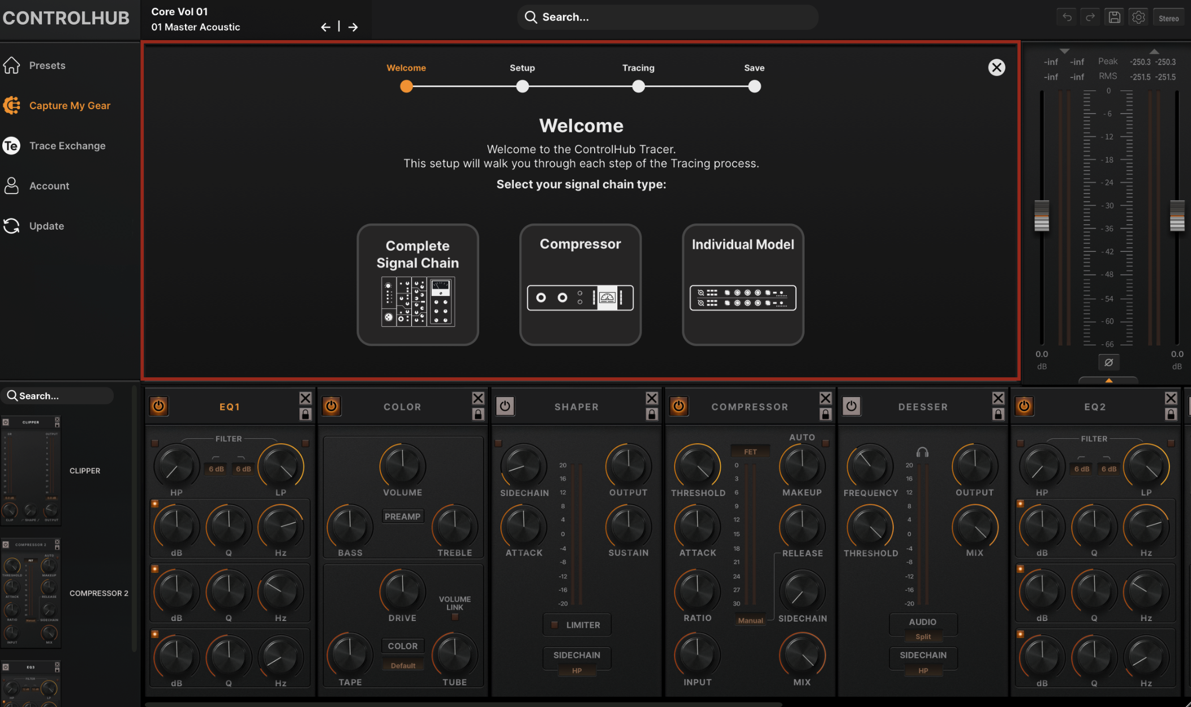Open DEESSER Audio Split selector

(x=923, y=637)
